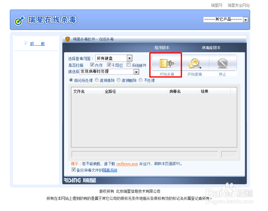Image resolution: width=268 pixels, height=211 pixels.
Task: Click the 瑞星杀毒软件 - 在线杀毒 title text
Action: click(93, 39)
